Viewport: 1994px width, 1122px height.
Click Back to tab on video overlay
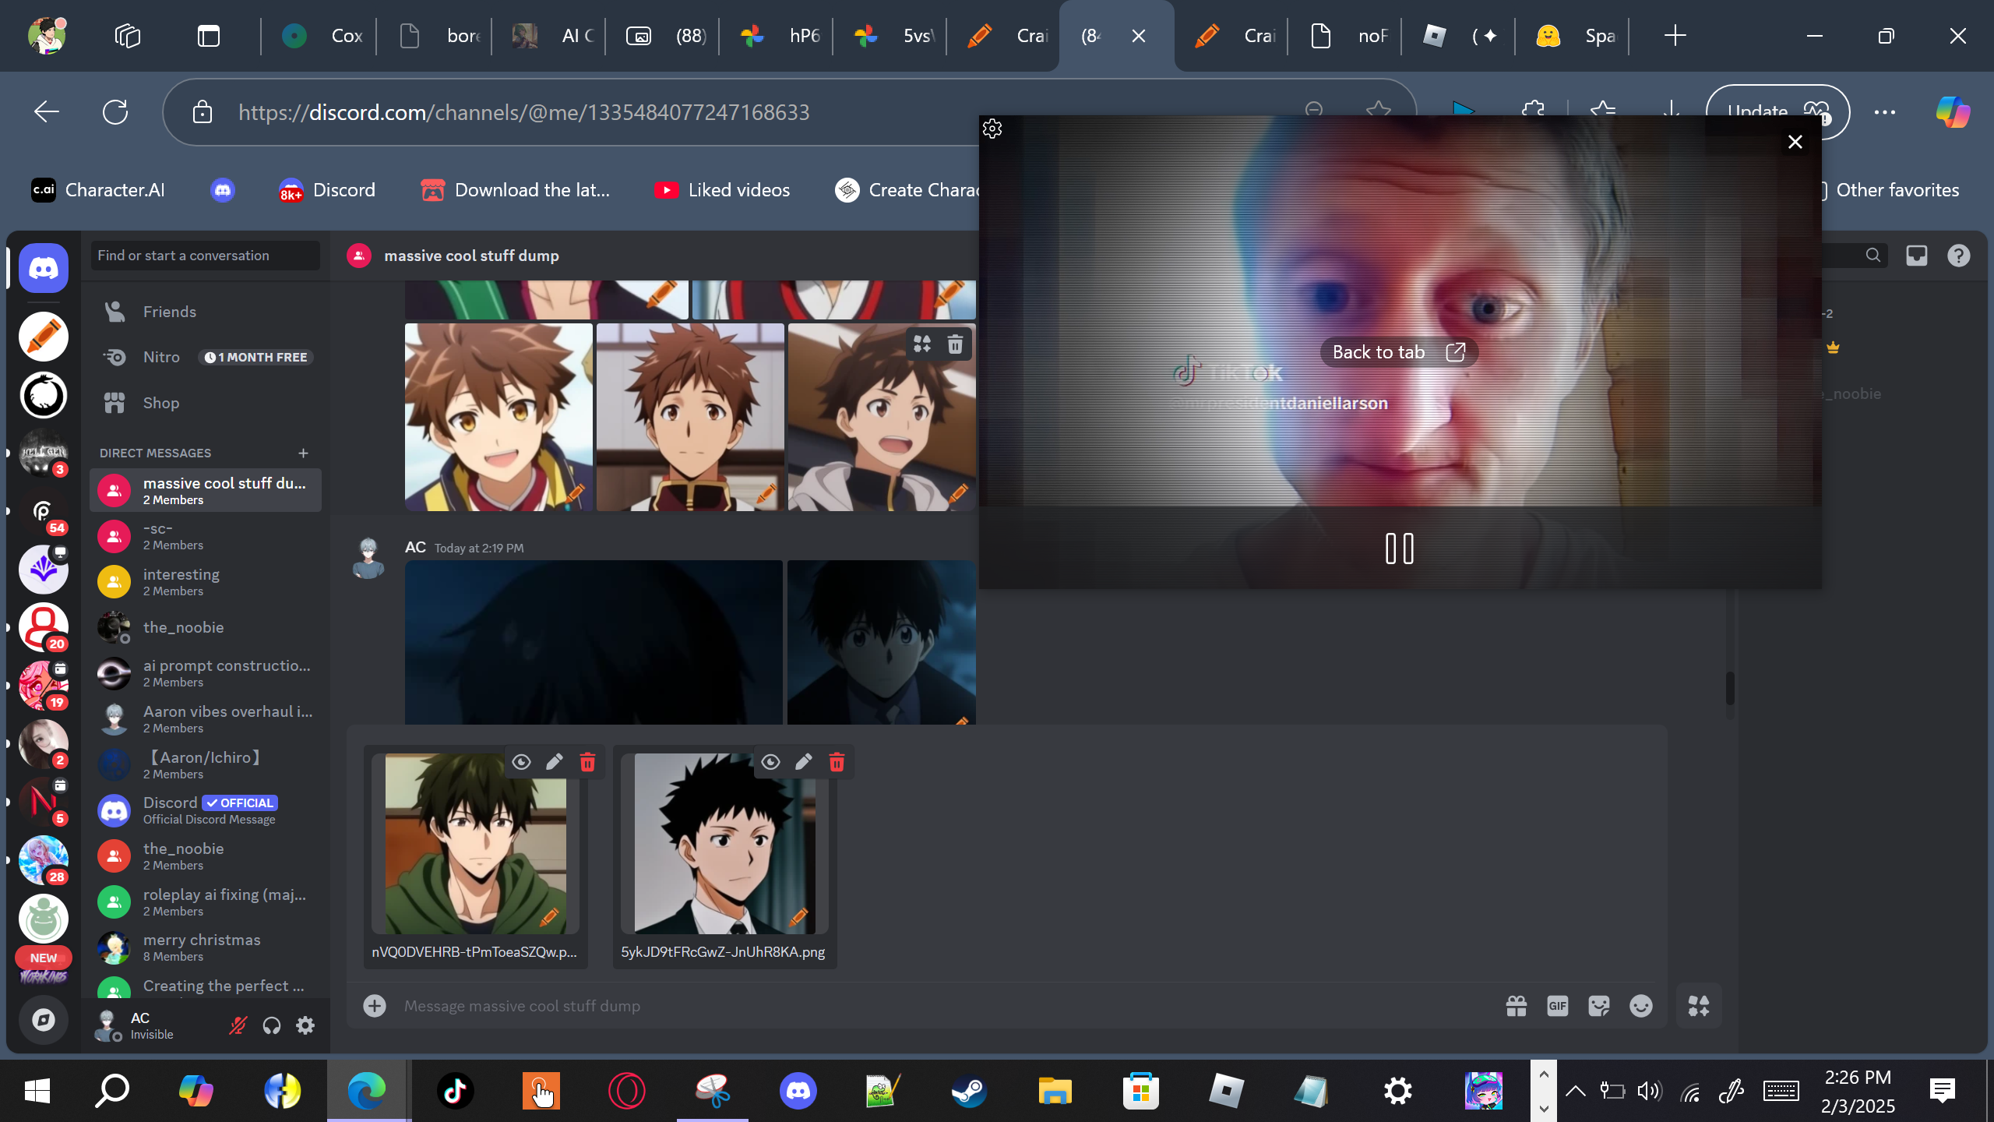pos(1399,352)
